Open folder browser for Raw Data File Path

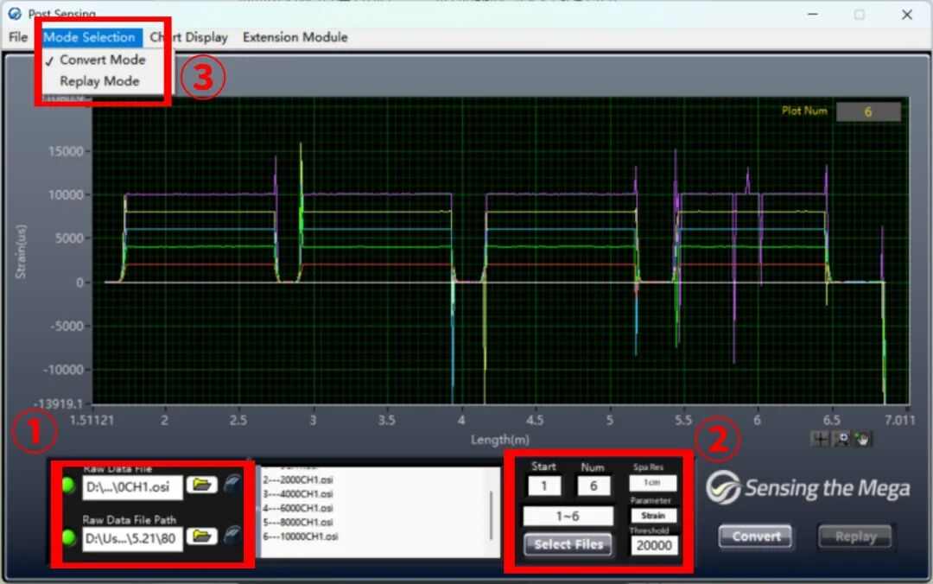(x=201, y=537)
